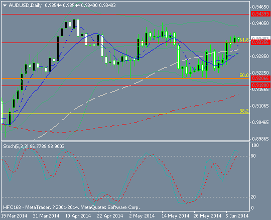Select the 0.92250 price scale value
The width and height of the screenshot is (271, 220).
tap(260, 73)
